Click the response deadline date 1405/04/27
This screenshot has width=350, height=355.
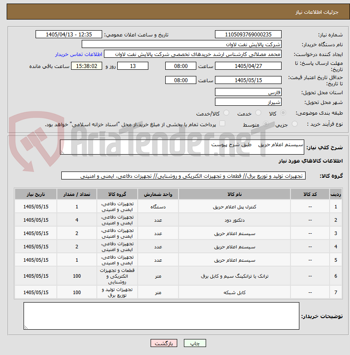pos(248,66)
